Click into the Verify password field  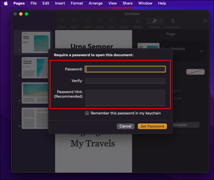pos(125,81)
